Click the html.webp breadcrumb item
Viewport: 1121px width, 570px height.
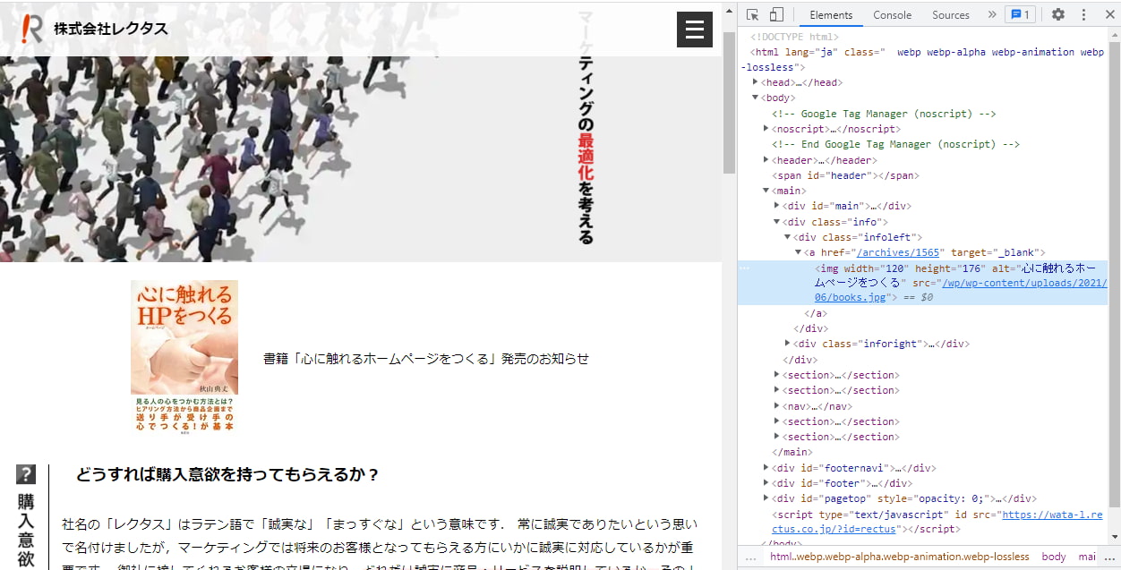coord(899,557)
